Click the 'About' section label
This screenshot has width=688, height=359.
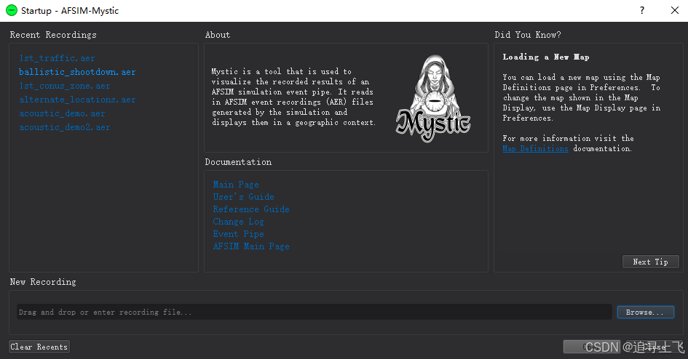tap(218, 35)
